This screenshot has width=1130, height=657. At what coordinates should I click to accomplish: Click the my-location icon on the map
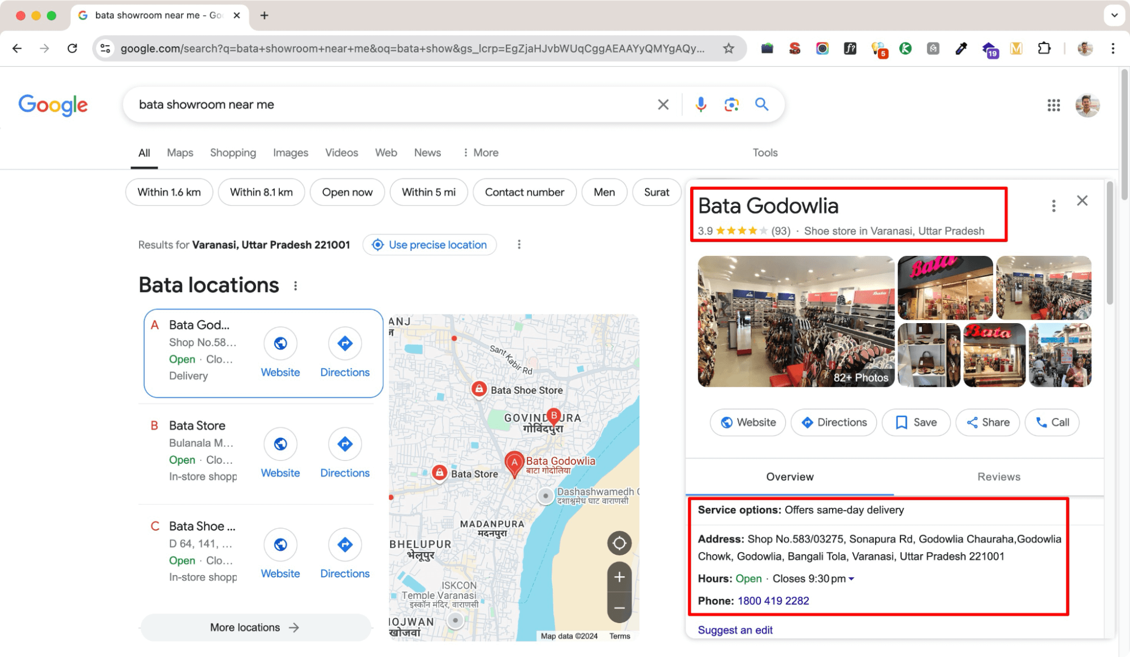(619, 543)
